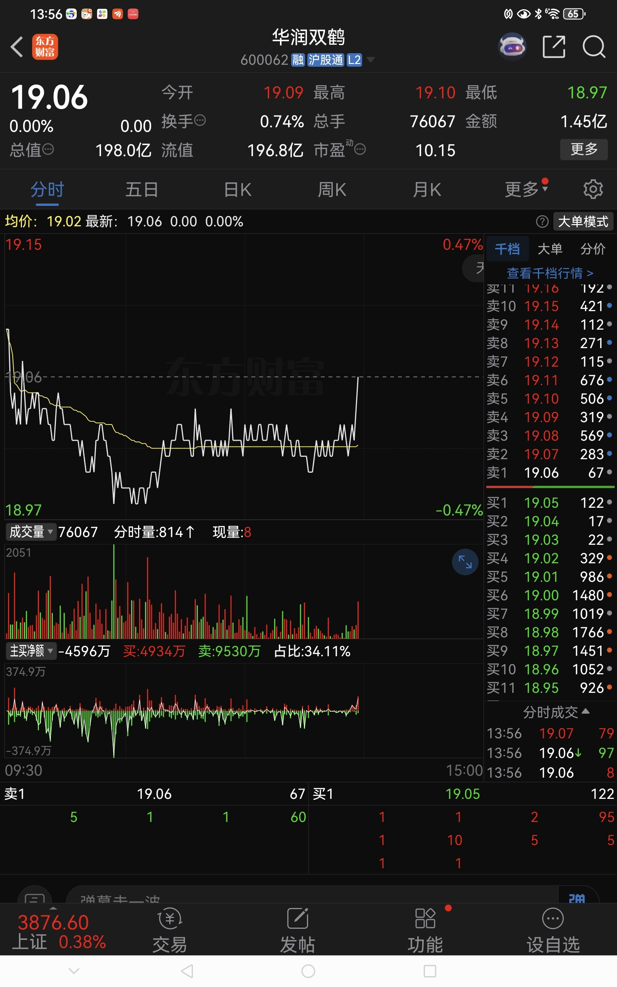This screenshot has width=617, height=987.
Task: Toggle 大单模式 big order mode
Action: 583,221
